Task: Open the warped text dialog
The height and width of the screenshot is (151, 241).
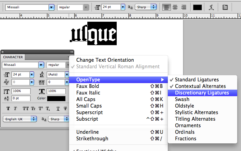Action: (211, 7)
